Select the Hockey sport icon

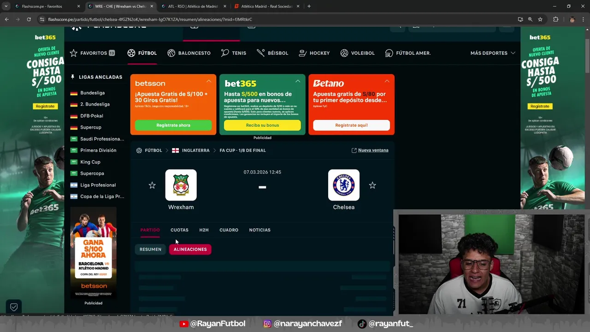[303, 53]
